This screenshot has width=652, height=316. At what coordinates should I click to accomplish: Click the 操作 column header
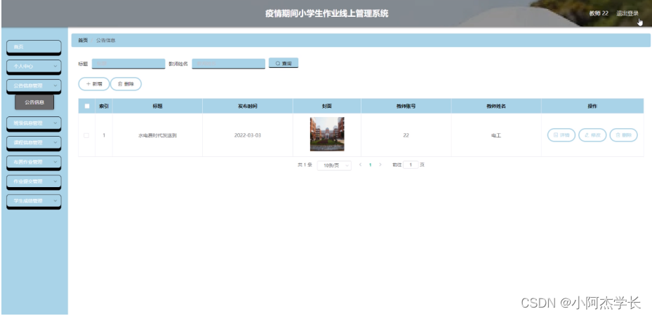pos(592,107)
